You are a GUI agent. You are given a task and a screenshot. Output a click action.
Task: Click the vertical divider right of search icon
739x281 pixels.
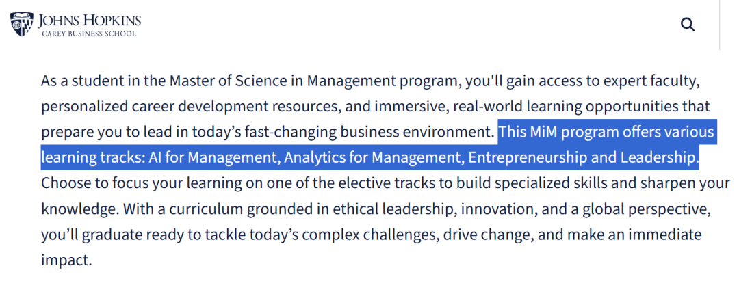pos(719,25)
